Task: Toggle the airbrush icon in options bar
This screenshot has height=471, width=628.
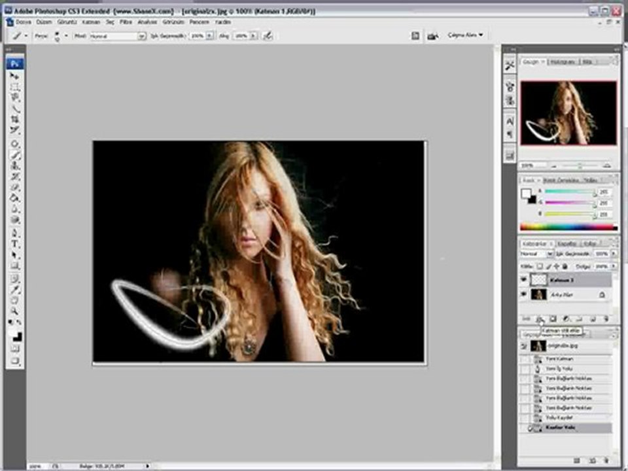Action: pyautogui.click(x=268, y=35)
